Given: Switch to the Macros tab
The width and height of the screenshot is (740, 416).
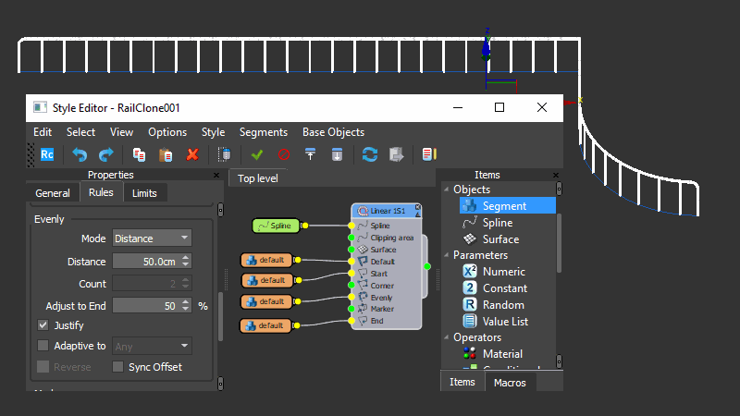Looking at the screenshot, I should click(510, 383).
